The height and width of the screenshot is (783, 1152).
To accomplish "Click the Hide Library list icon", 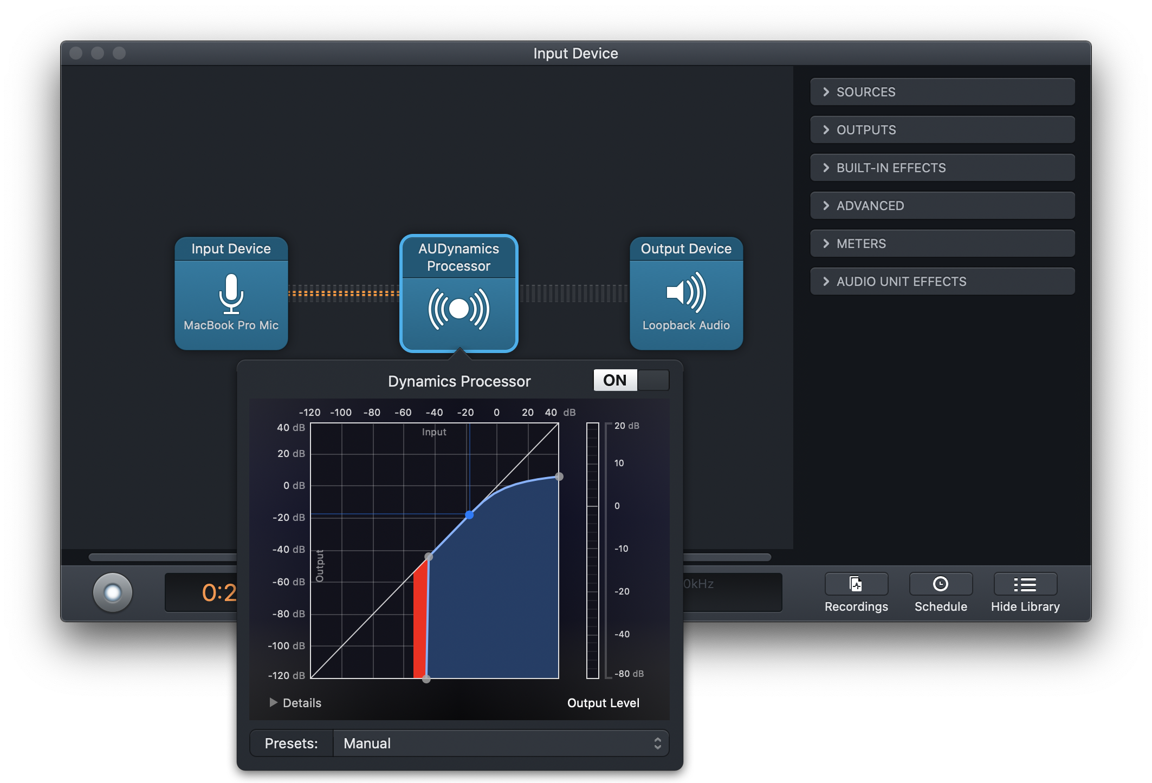I will click(1025, 584).
